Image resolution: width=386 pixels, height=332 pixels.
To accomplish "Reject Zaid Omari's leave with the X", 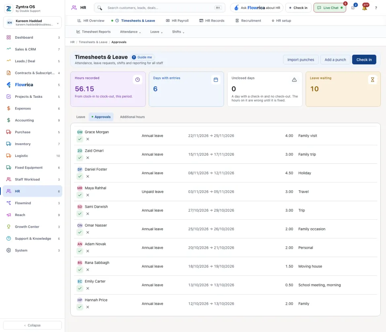I will [x=88, y=158].
